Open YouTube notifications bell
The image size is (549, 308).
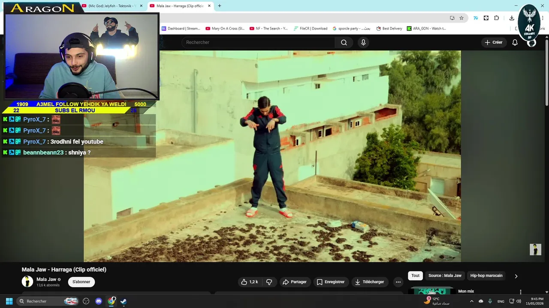pyautogui.click(x=515, y=42)
